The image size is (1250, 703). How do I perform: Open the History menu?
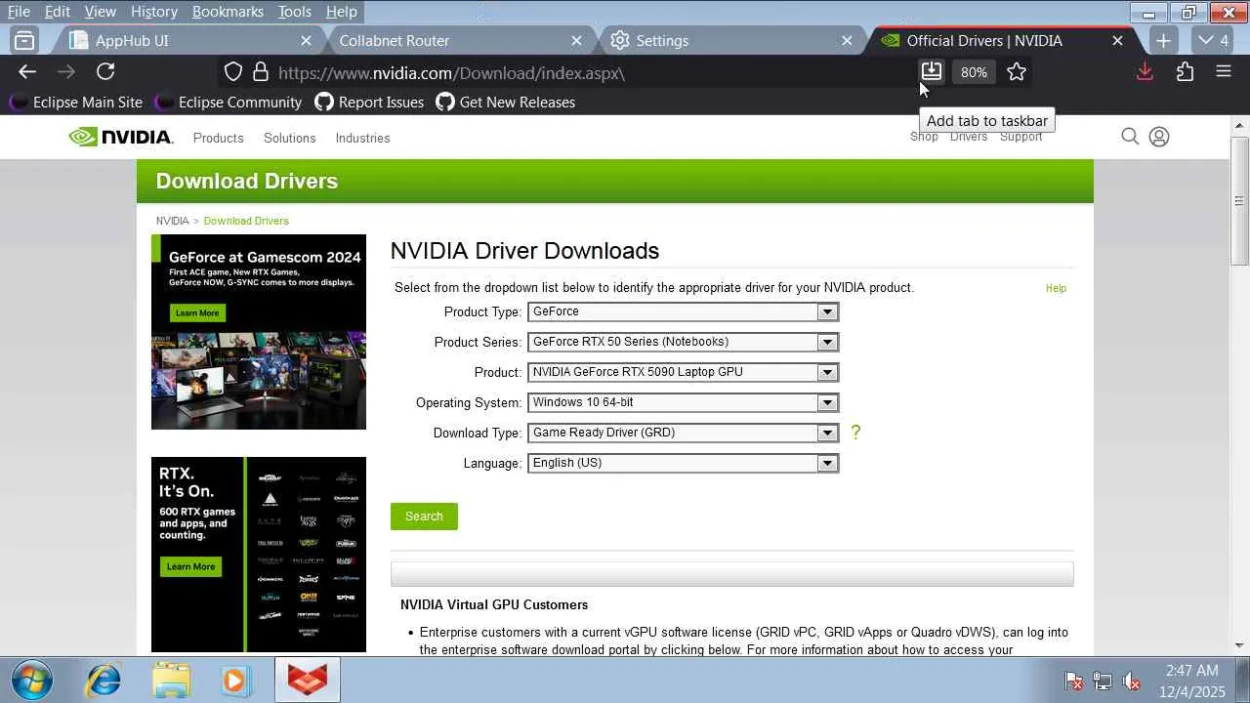pos(153,12)
